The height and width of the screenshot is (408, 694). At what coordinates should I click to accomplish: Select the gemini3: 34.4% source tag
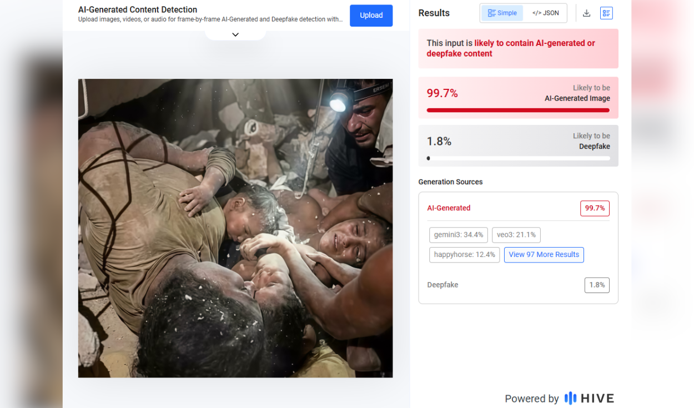pyautogui.click(x=459, y=235)
